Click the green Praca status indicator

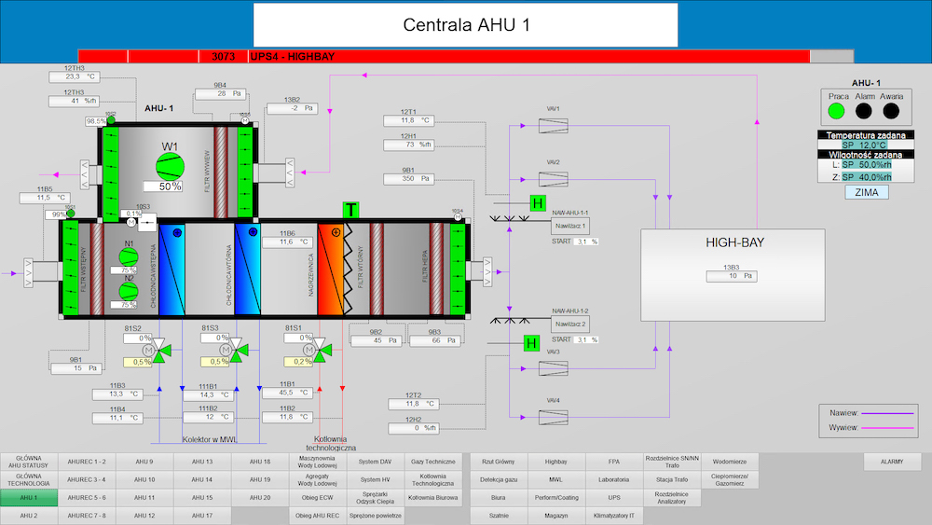pos(837,111)
